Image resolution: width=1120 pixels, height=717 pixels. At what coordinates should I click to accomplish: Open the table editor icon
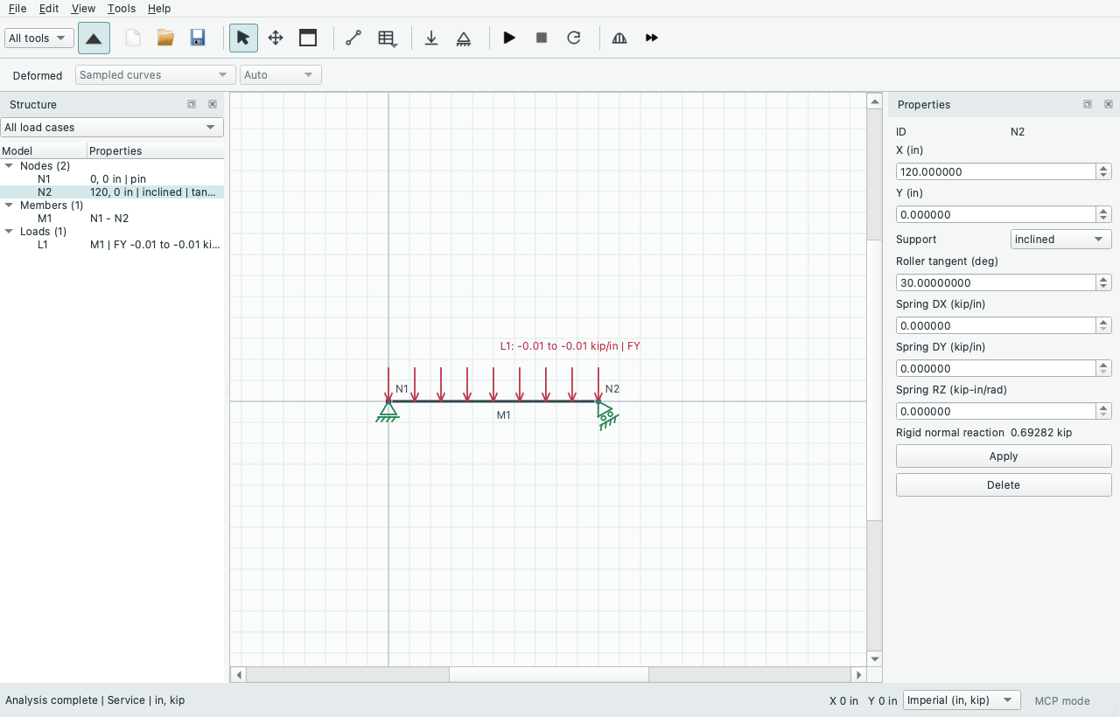(387, 38)
